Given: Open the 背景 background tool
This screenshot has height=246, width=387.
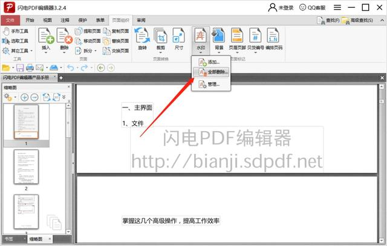Looking at the screenshot, I should [219, 40].
